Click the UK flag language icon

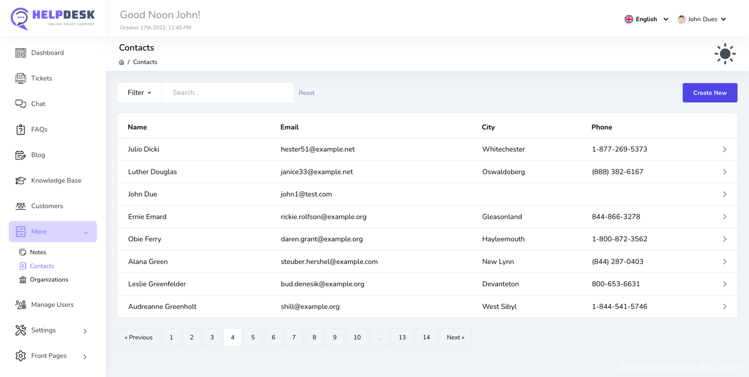(629, 19)
